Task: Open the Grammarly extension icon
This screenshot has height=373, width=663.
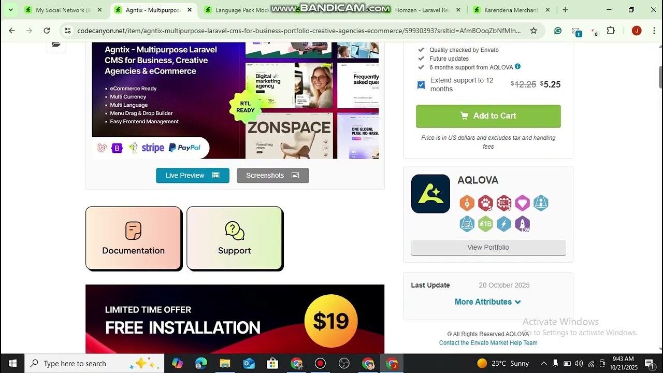Action: pos(558,31)
